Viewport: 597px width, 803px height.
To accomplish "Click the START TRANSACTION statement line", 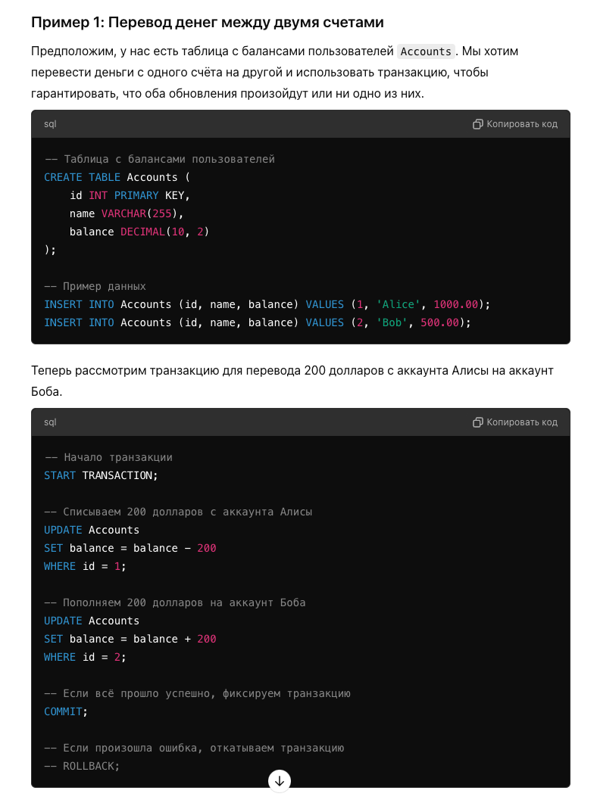I will [101, 475].
